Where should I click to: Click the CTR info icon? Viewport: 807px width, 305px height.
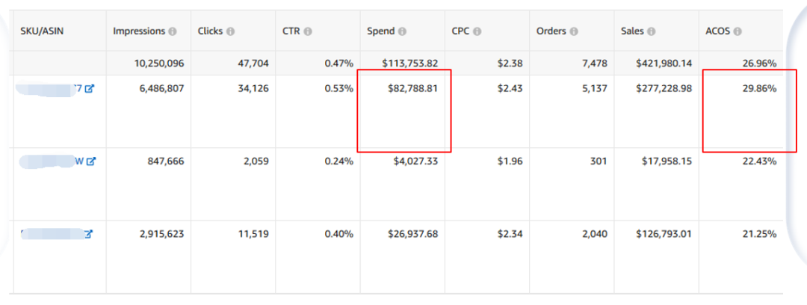pos(308,31)
